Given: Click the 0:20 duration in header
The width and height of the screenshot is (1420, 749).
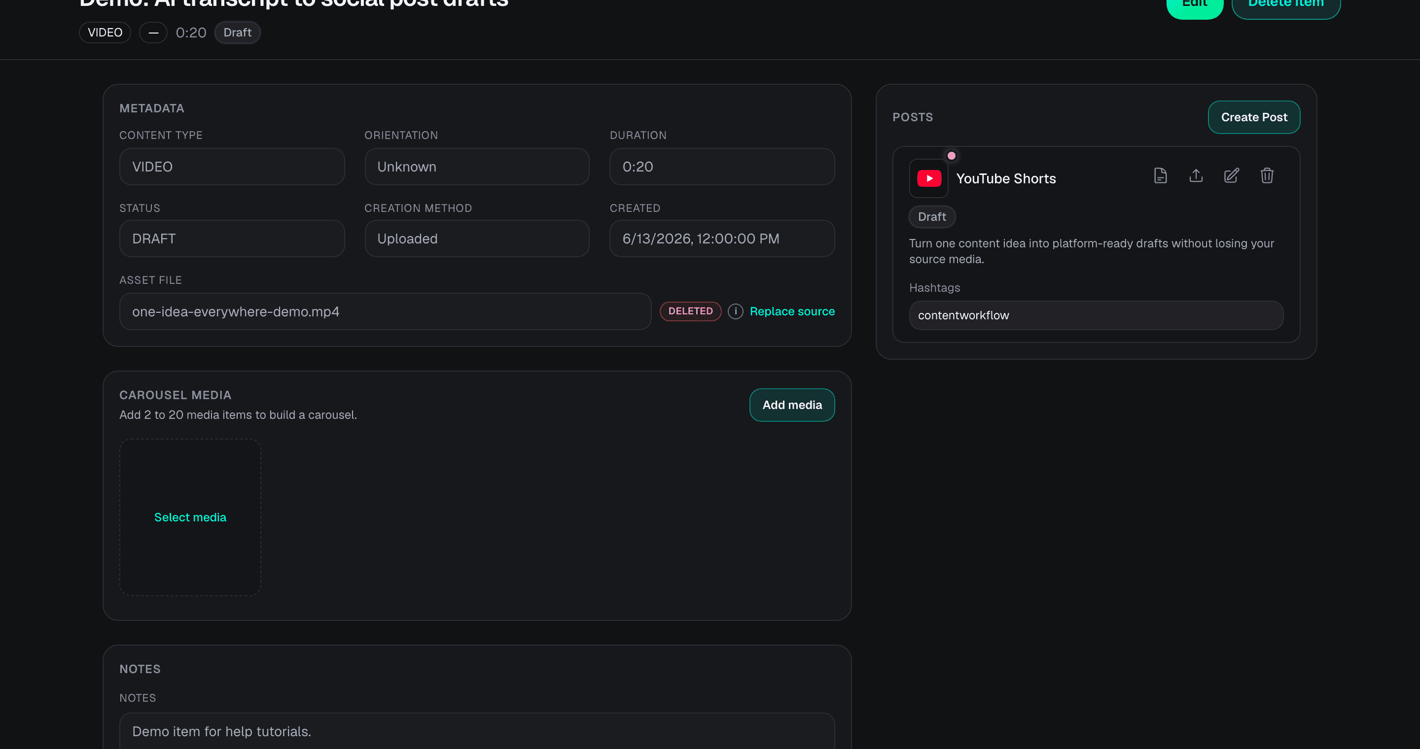Looking at the screenshot, I should (191, 33).
